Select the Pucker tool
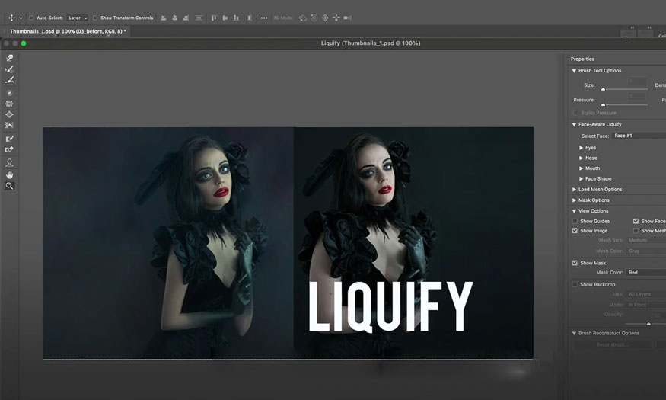This screenshot has width=666, height=400. click(9, 104)
